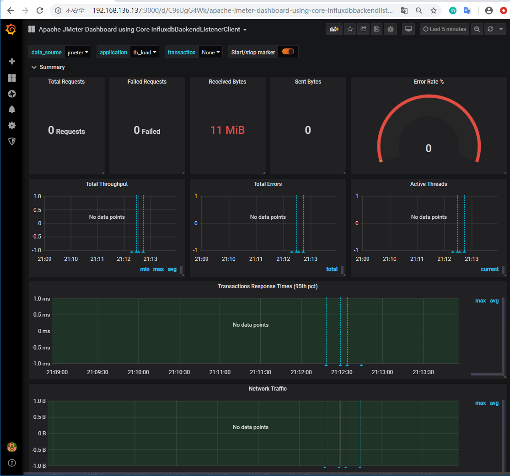Open the Failed Requests panel title
This screenshot has height=476, width=510.
(147, 82)
